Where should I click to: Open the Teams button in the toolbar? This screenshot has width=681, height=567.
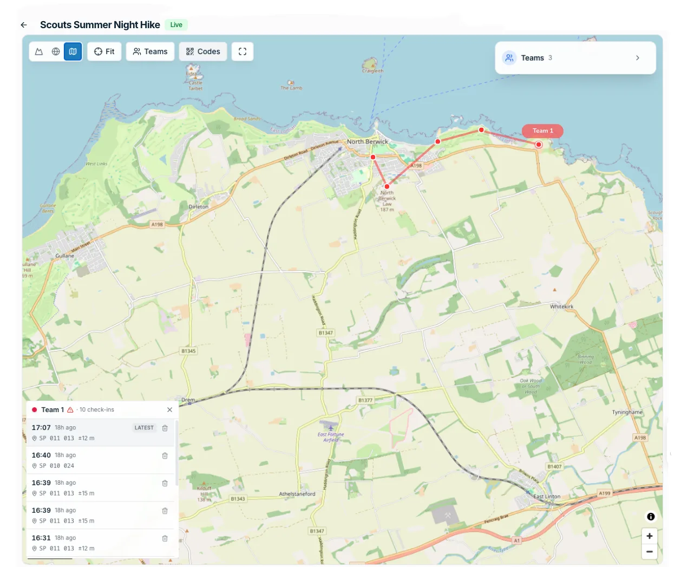pos(150,51)
